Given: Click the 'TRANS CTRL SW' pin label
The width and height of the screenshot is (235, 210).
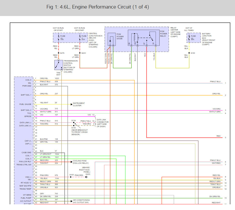Looking at the screenshot, I should pyautogui.click(x=24, y=165).
